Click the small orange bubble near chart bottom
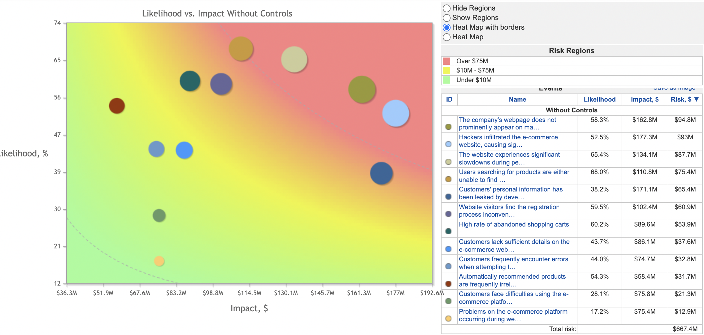The width and height of the screenshot is (704, 335). [159, 261]
